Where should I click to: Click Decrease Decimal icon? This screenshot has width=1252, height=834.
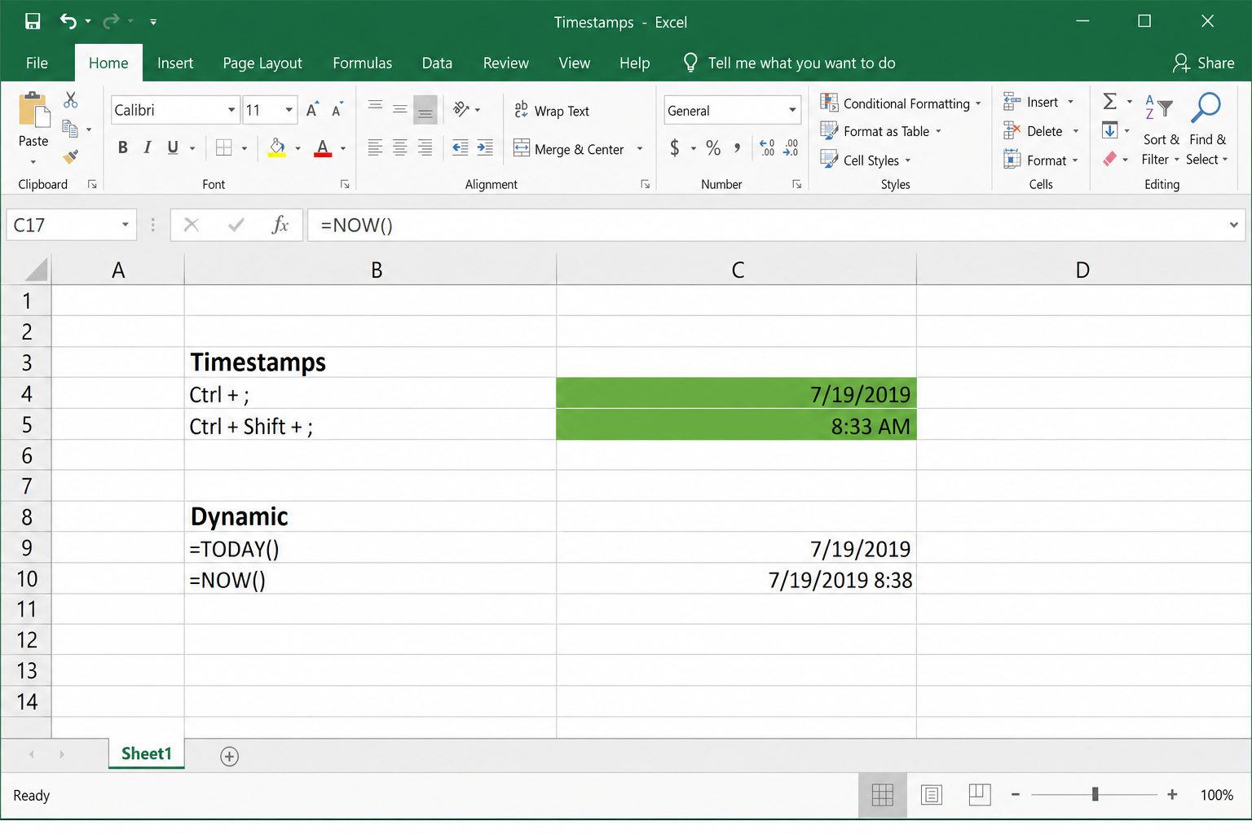pyautogui.click(x=791, y=147)
